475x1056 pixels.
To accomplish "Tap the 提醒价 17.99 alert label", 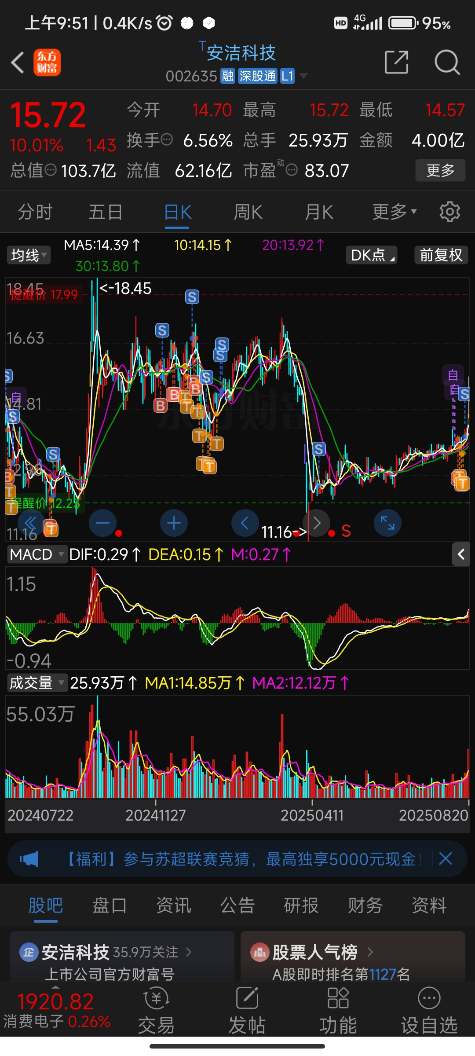I will click(44, 294).
